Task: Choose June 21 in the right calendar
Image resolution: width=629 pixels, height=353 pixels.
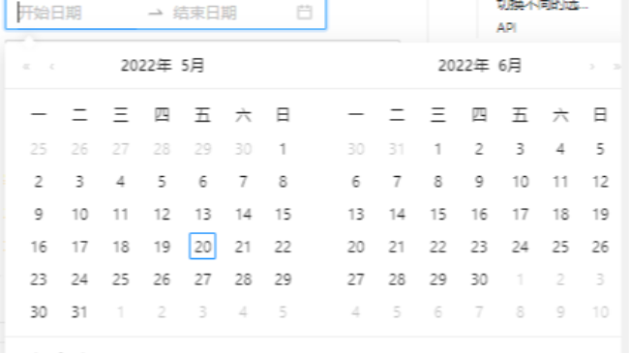Action: click(x=397, y=247)
